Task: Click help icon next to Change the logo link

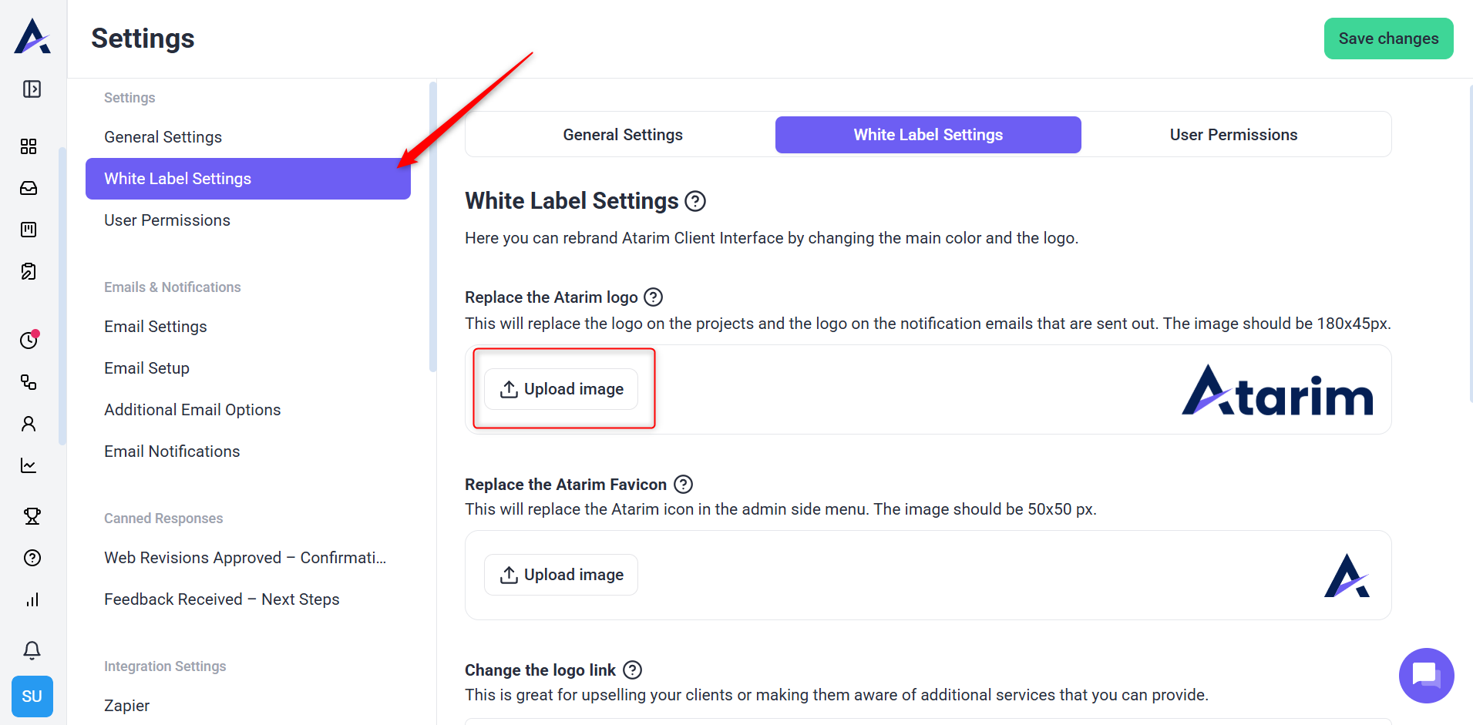Action: 632,670
